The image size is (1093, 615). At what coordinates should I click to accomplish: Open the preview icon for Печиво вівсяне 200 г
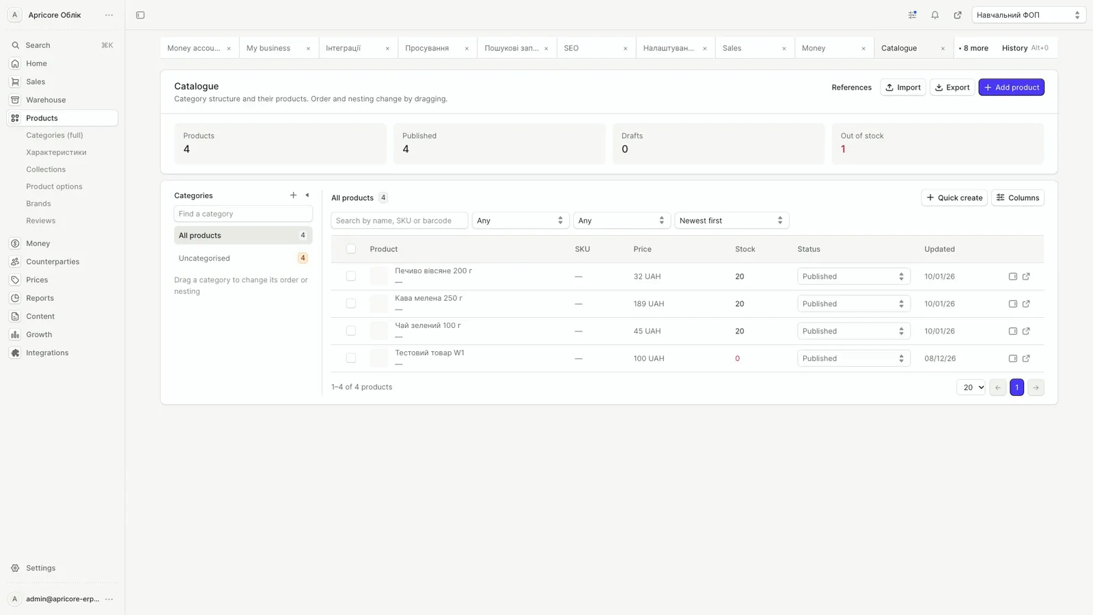(1013, 277)
